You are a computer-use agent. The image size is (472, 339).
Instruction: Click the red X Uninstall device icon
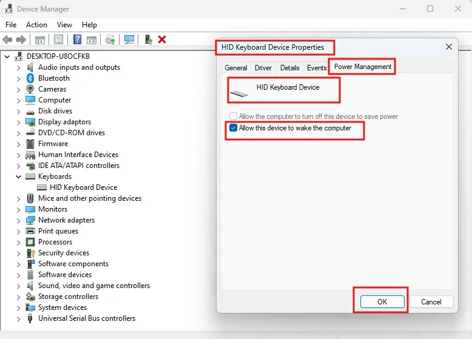tap(162, 39)
